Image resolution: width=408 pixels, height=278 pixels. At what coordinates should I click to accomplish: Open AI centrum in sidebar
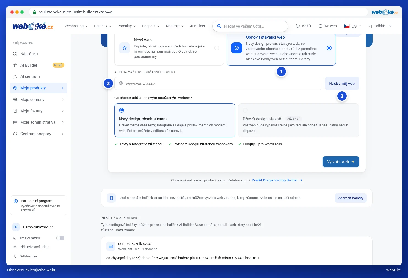[x=38, y=76]
